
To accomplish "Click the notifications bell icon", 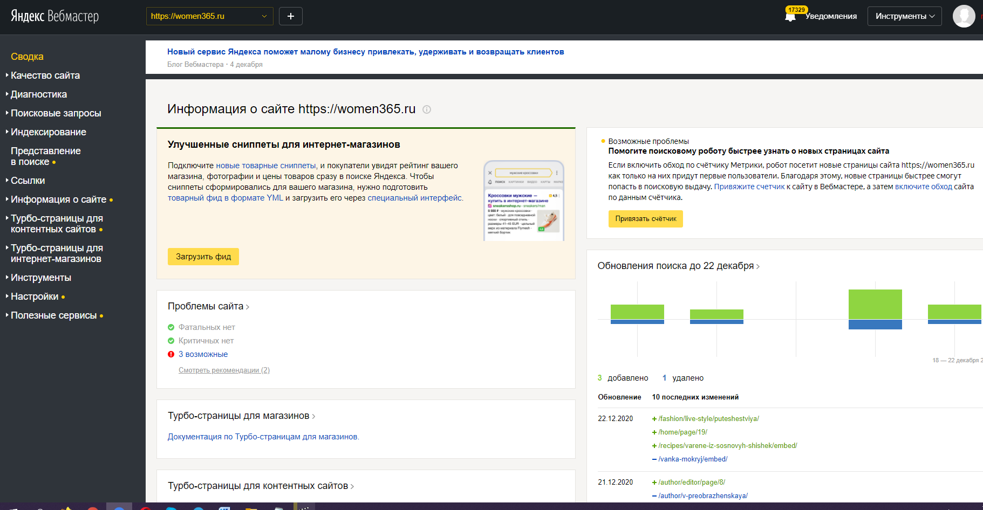I will [x=790, y=17].
